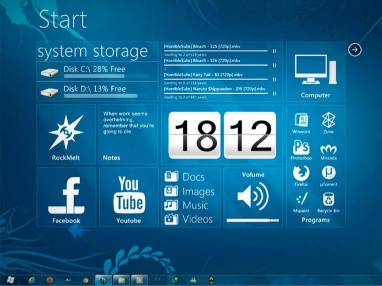Launch Mspaint from Programs tile
Viewport: 382px width, 286px height.
point(301,202)
